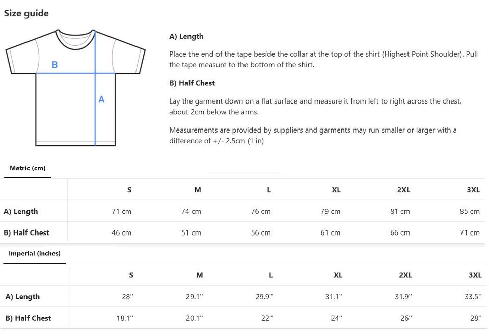Click the XL column header in imperial table
Viewport: 489px width, 336px height.
click(x=338, y=275)
